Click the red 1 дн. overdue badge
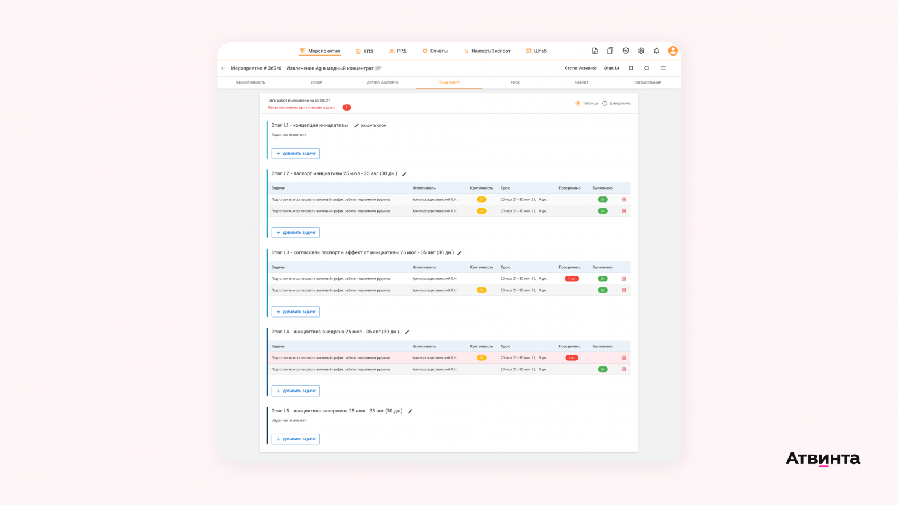898x505 pixels. [x=571, y=358]
